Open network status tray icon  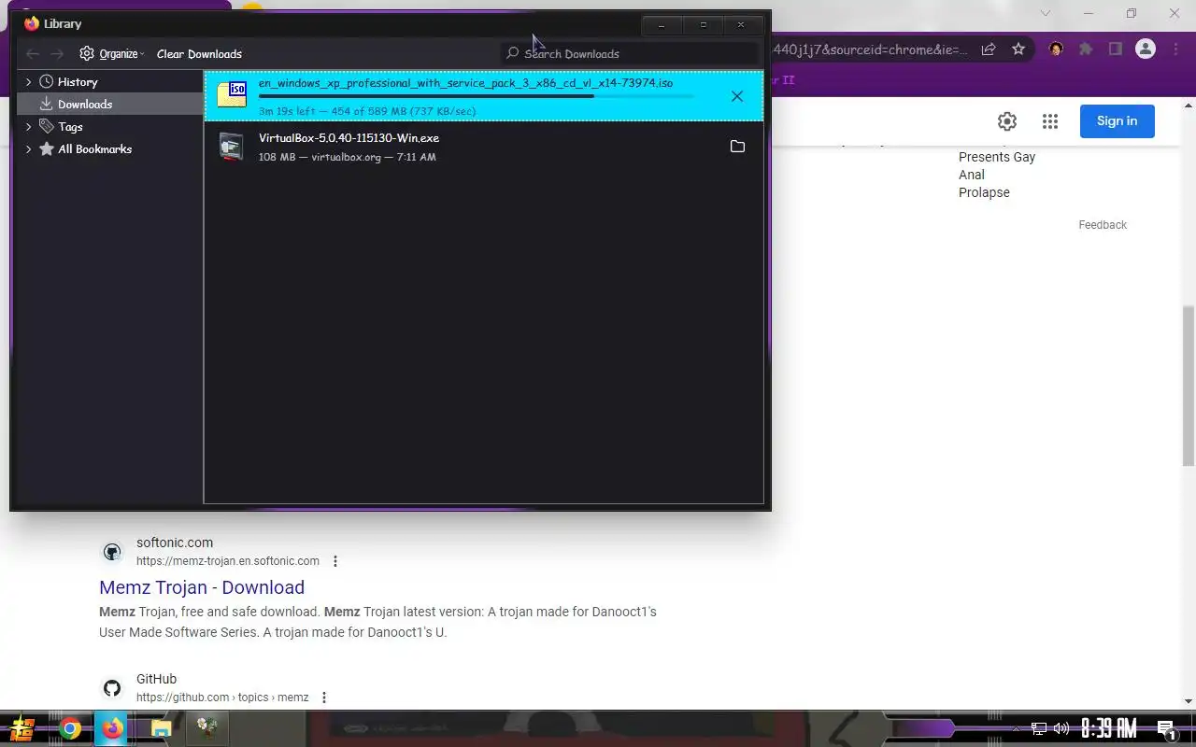click(x=1038, y=728)
